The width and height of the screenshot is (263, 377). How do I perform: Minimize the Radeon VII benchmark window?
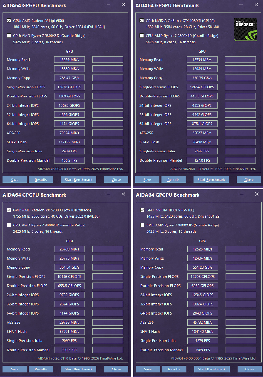pos(108,5)
